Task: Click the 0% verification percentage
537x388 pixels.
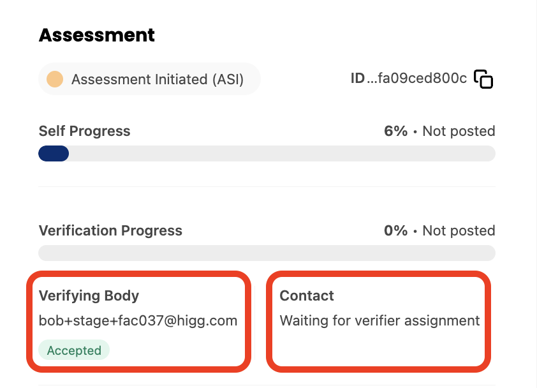Action: tap(396, 230)
